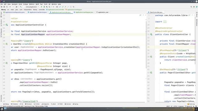Click the Save All toolbar icon
Image resolution: width=198 pixels, height=111 pixels.
point(4,7)
